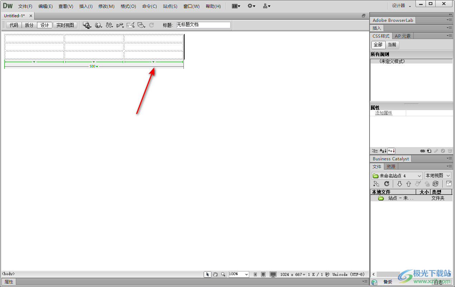Open the 未命名站点 4 site dropdown
This screenshot has width=455, height=287.
click(397, 176)
